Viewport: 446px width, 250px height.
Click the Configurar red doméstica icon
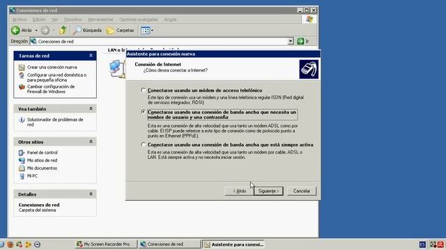pyautogui.click(x=22, y=76)
